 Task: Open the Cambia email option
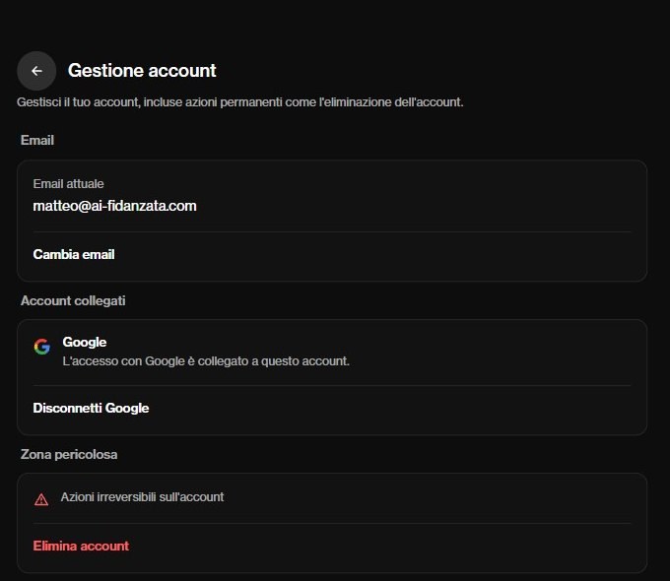(x=74, y=255)
